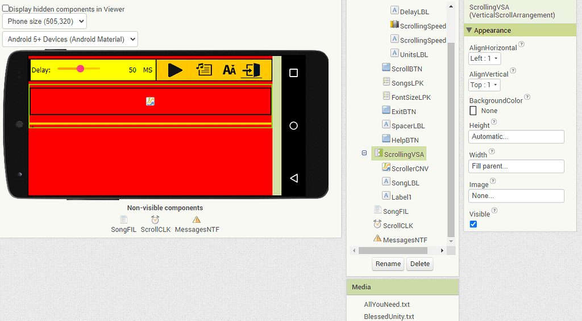Click the font size icon in preview
The image size is (582, 321).
pos(229,70)
